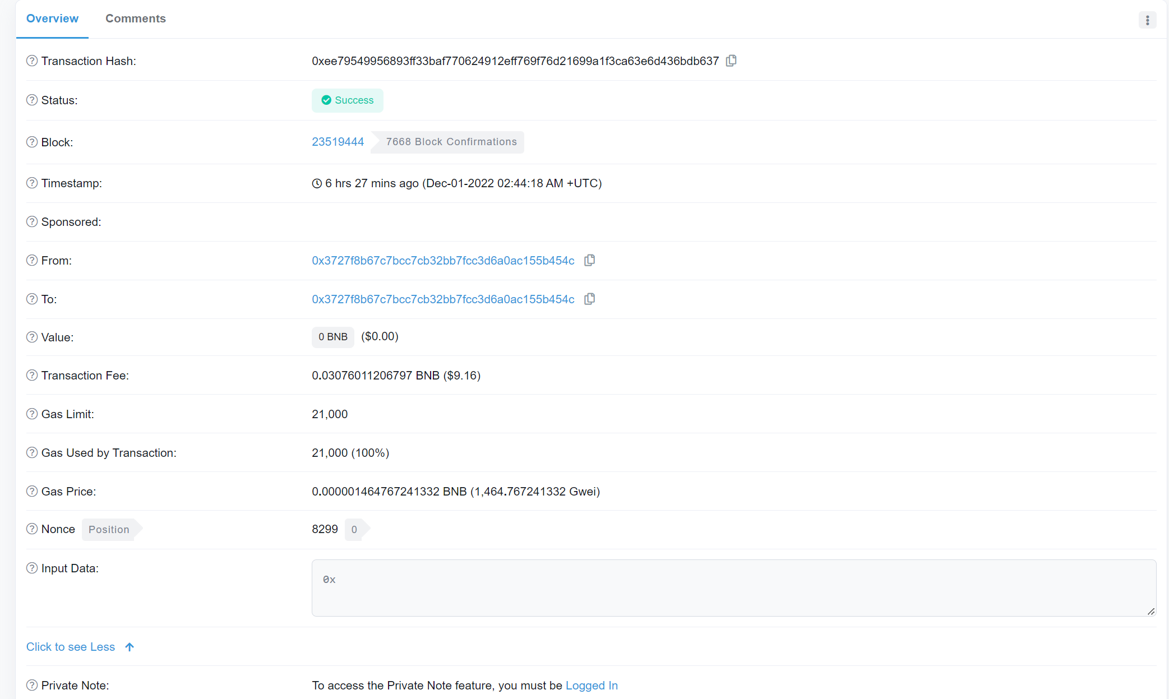The image size is (1169, 699).
Task: Click the checkmark in the Success badge
Action: pyautogui.click(x=326, y=100)
